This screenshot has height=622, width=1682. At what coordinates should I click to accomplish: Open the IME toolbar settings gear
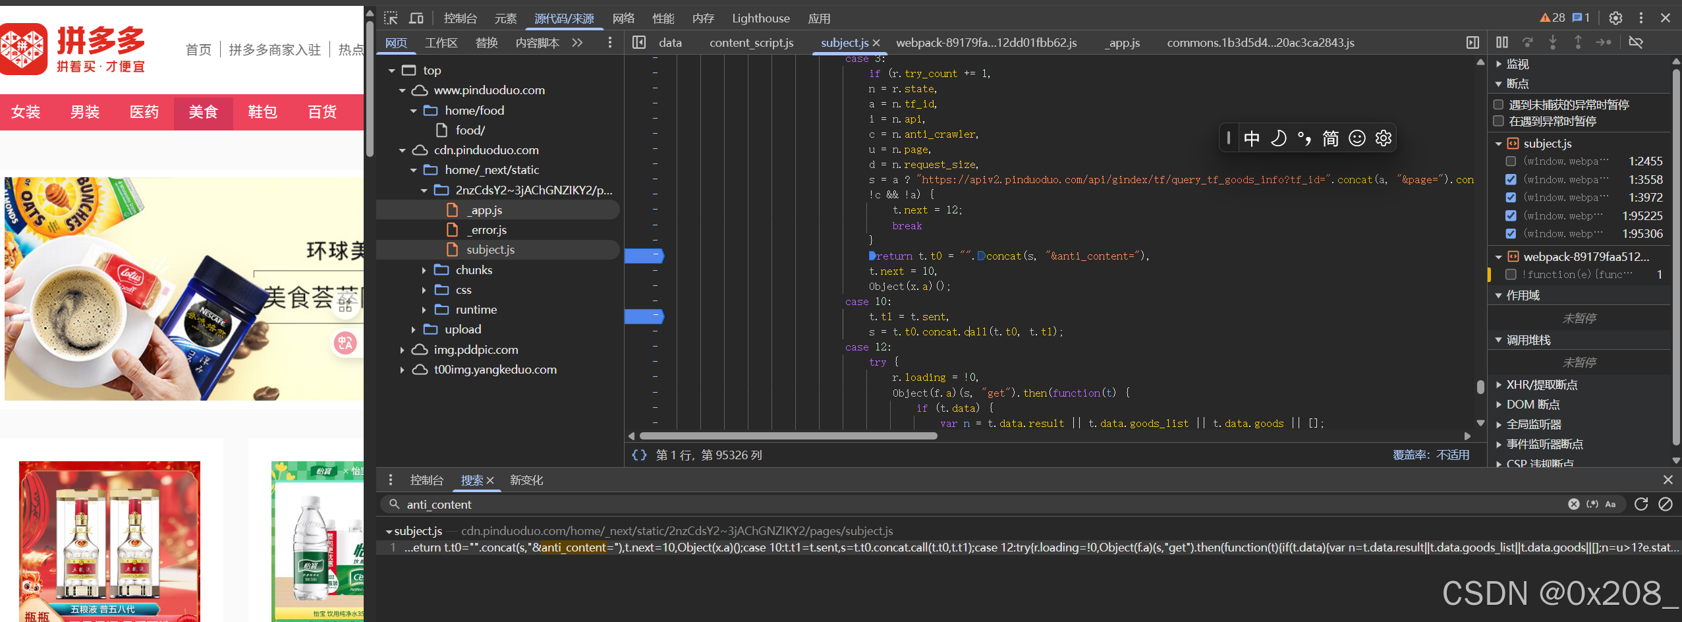1384,138
